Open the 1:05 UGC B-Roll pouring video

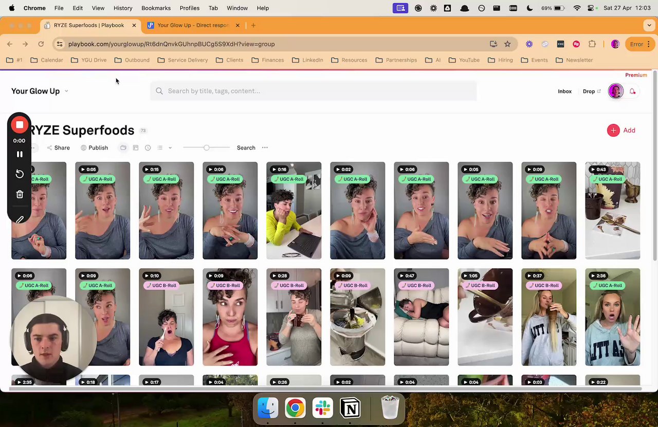click(485, 317)
